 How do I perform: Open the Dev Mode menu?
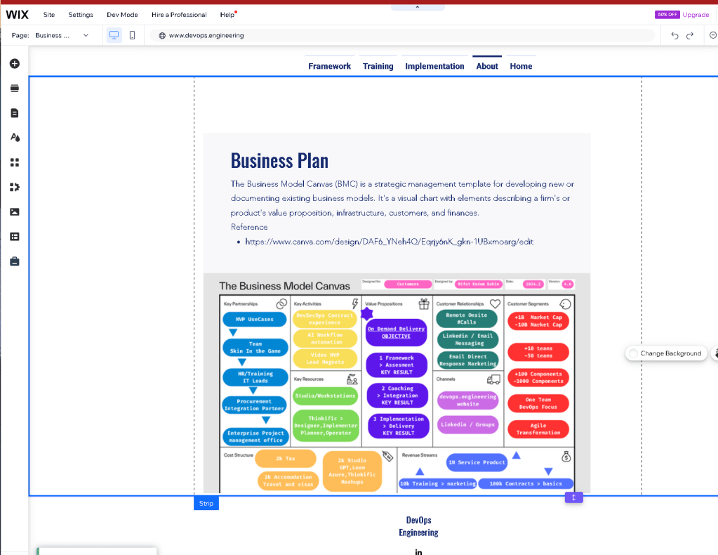pyautogui.click(x=122, y=15)
